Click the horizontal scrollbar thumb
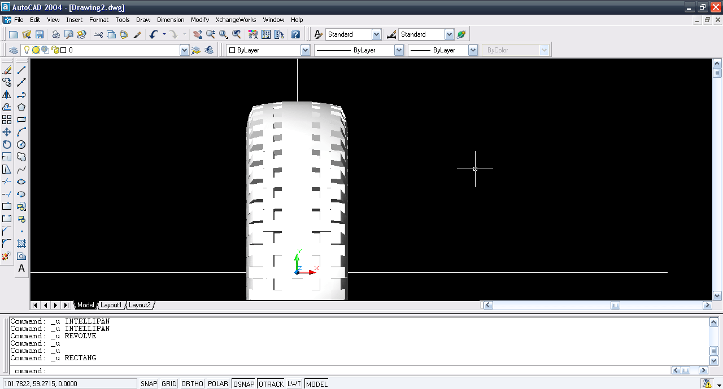The height and width of the screenshot is (389, 723). click(x=615, y=305)
